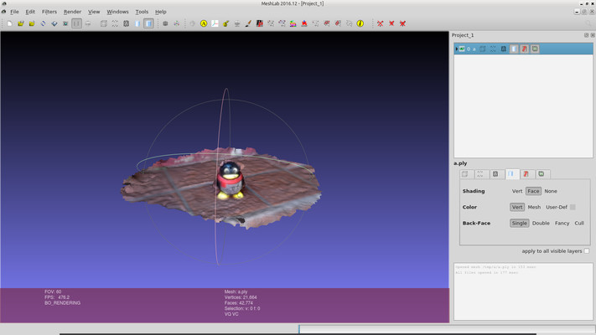Open the PickPoints tool (PP icon)

260,23
